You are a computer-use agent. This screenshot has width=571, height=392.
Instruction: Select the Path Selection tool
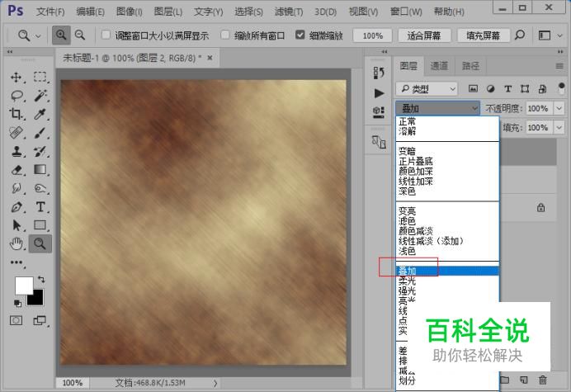coord(17,225)
